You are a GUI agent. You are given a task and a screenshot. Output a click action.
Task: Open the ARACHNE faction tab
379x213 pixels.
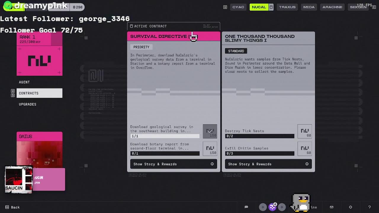(x=332, y=7)
